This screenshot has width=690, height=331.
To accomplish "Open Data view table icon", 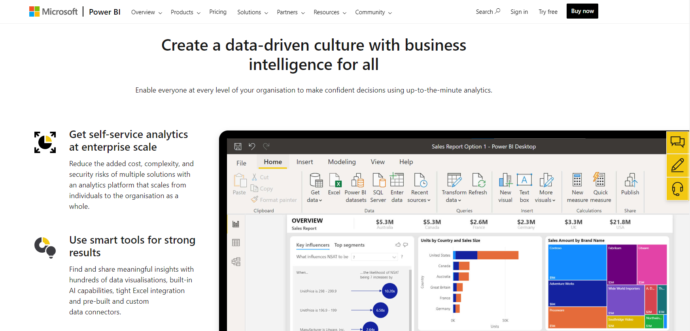I will 236,242.
